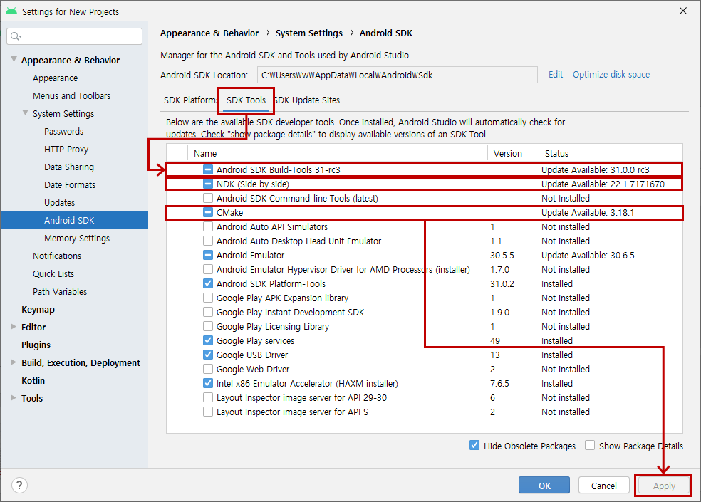Uncheck Google USB Driver
The image size is (701, 502).
(x=208, y=355)
